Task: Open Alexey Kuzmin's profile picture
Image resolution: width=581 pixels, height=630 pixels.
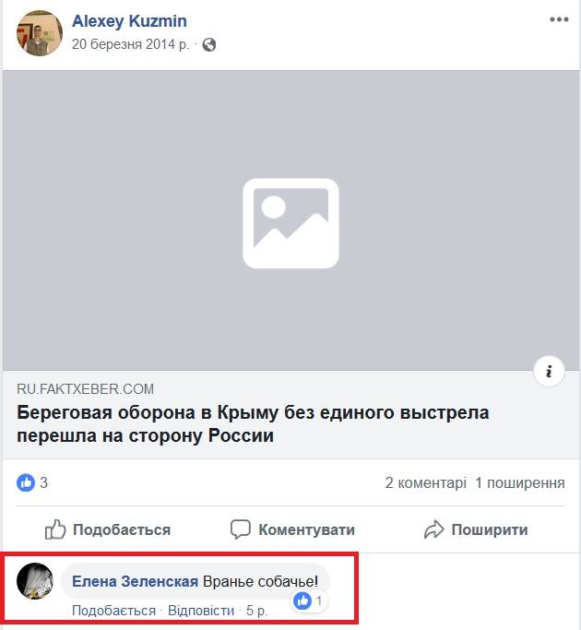Action: [x=40, y=33]
